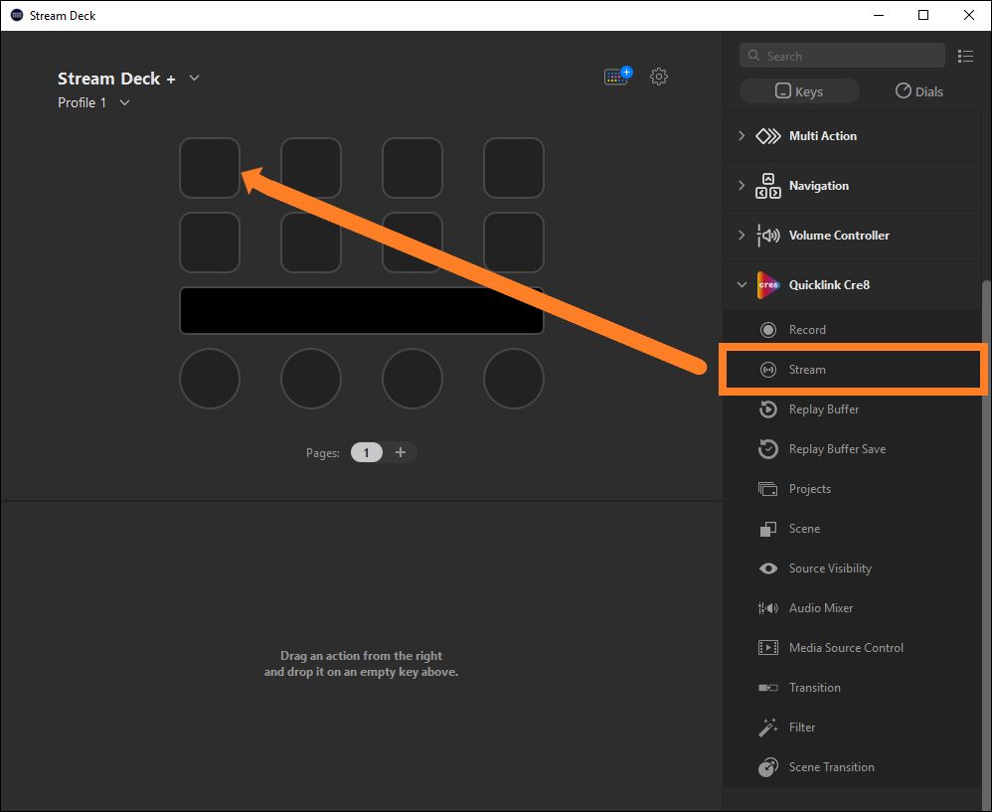Expand the Navigation category
The image size is (992, 812).
coord(742,185)
